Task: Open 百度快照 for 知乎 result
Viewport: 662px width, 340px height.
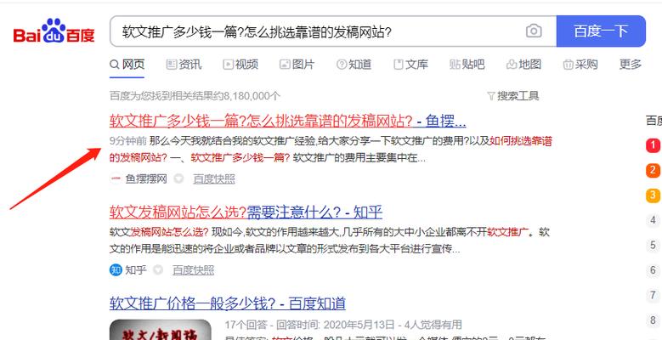Action: pyautogui.click(x=194, y=270)
